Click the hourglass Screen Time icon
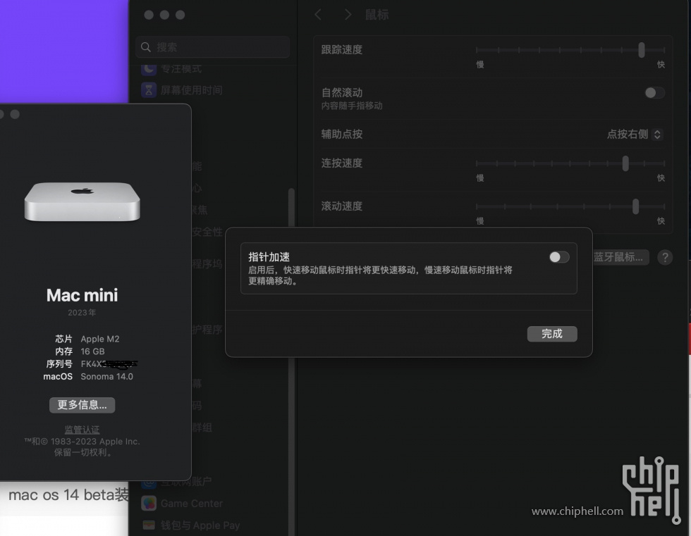This screenshot has height=536, width=691. point(149,90)
